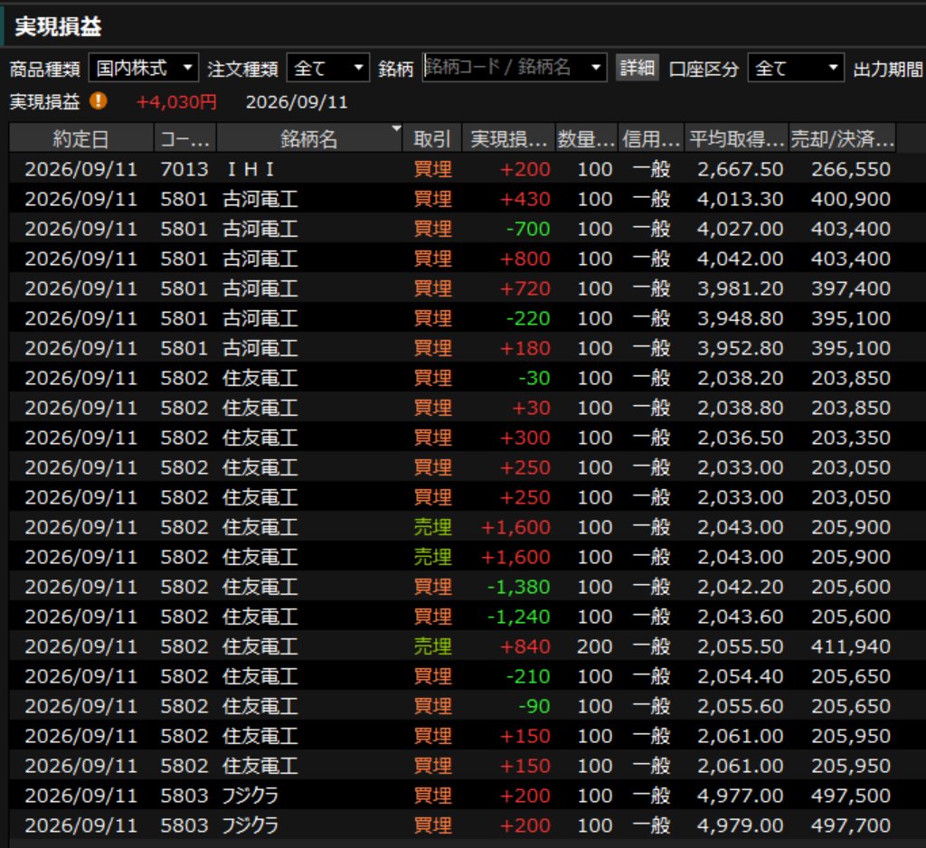926x848 pixels.
Task: Click the 4,013.30 average cost cell
Action: tap(740, 199)
